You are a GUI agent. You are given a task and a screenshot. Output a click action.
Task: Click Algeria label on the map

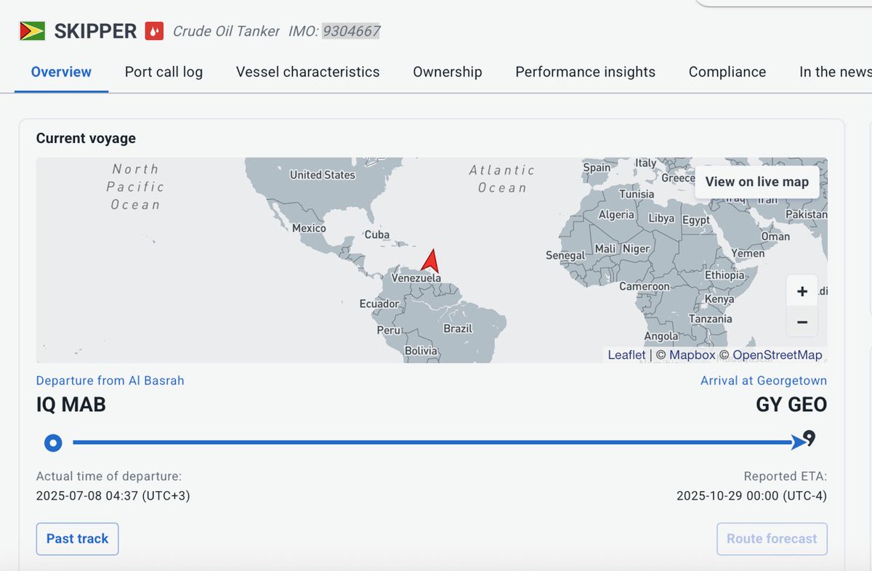pyautogui.click(x=616, y=215)
